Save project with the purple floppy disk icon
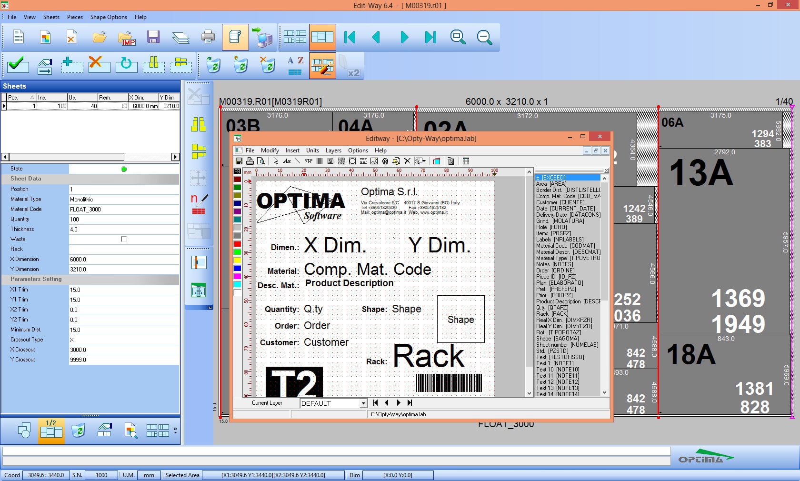Screen dimensions: 800x481 pos(153,37)
